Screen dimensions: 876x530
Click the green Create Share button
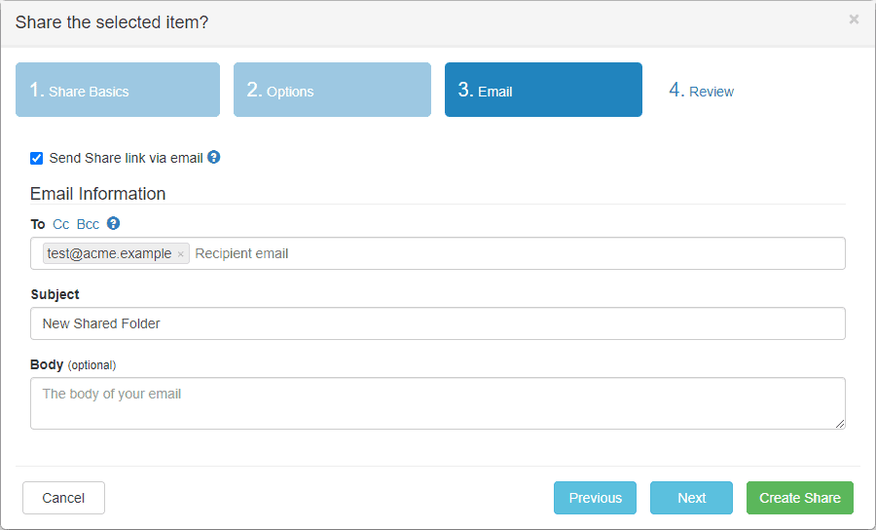coord(799,498)
